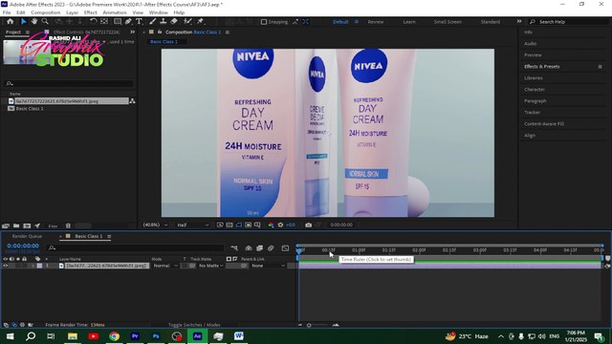This screenshot has height=344, width=612.
Task: Click the Frame Blending enable icon
Action: tap(259, 248)
